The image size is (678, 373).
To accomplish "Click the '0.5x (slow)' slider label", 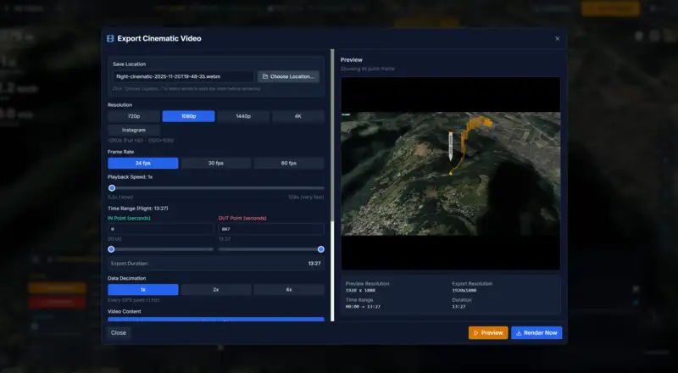I will [x=120, y=198].
